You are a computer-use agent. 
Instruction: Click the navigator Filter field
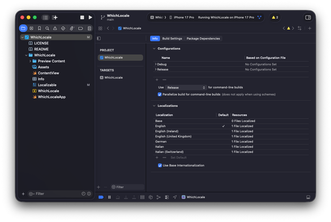pos(59,194)
